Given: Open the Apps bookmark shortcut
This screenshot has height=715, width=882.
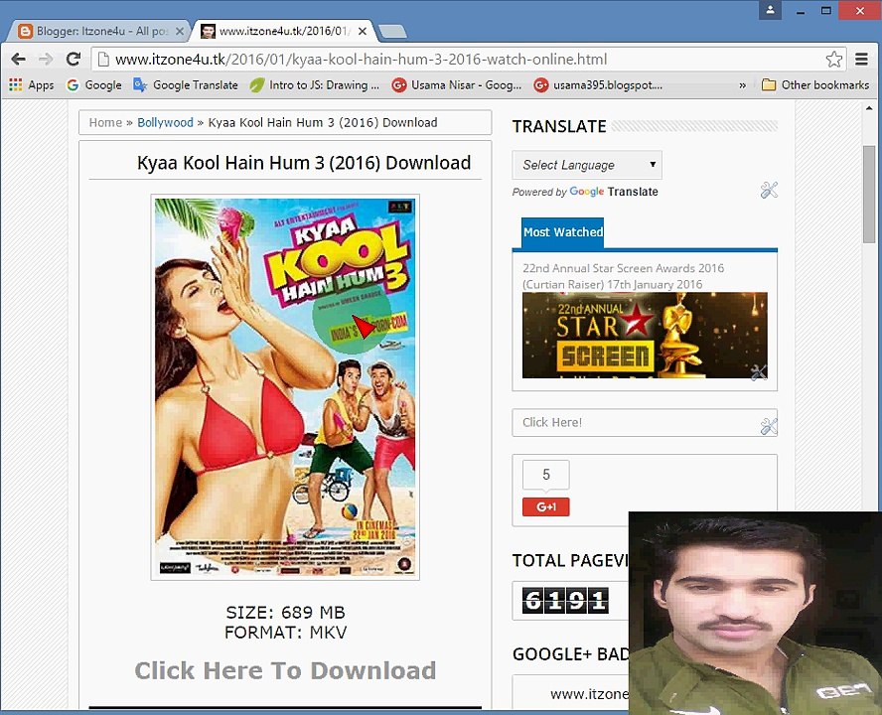Looking at the screenshot, I should pyautogui.click(x=32, y=85).
